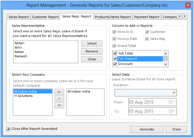Click the column list scrollbar thumb
The height and width of the screenshot is (138, 194).
(165, 59)
